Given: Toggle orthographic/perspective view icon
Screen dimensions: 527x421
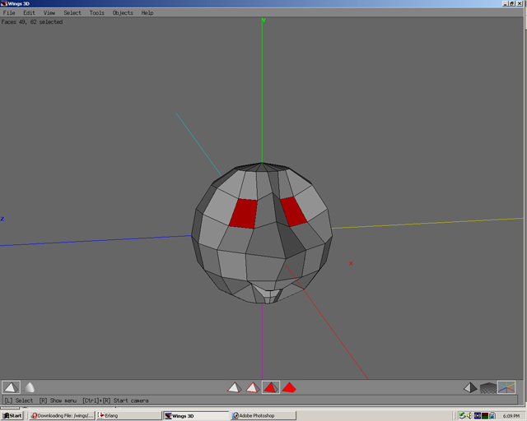Looking at the screenshot, I should (469, 387).
